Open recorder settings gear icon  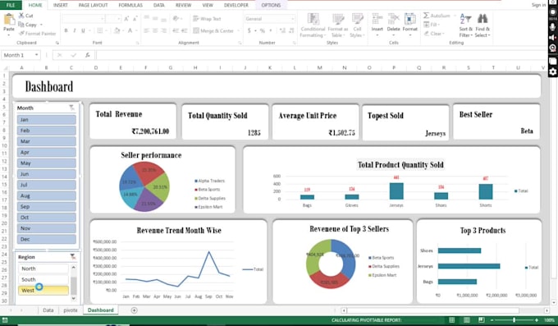tap(552, 72)
